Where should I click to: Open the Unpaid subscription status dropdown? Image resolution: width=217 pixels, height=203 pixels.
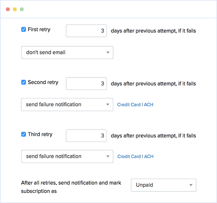(x=164, y=185)
